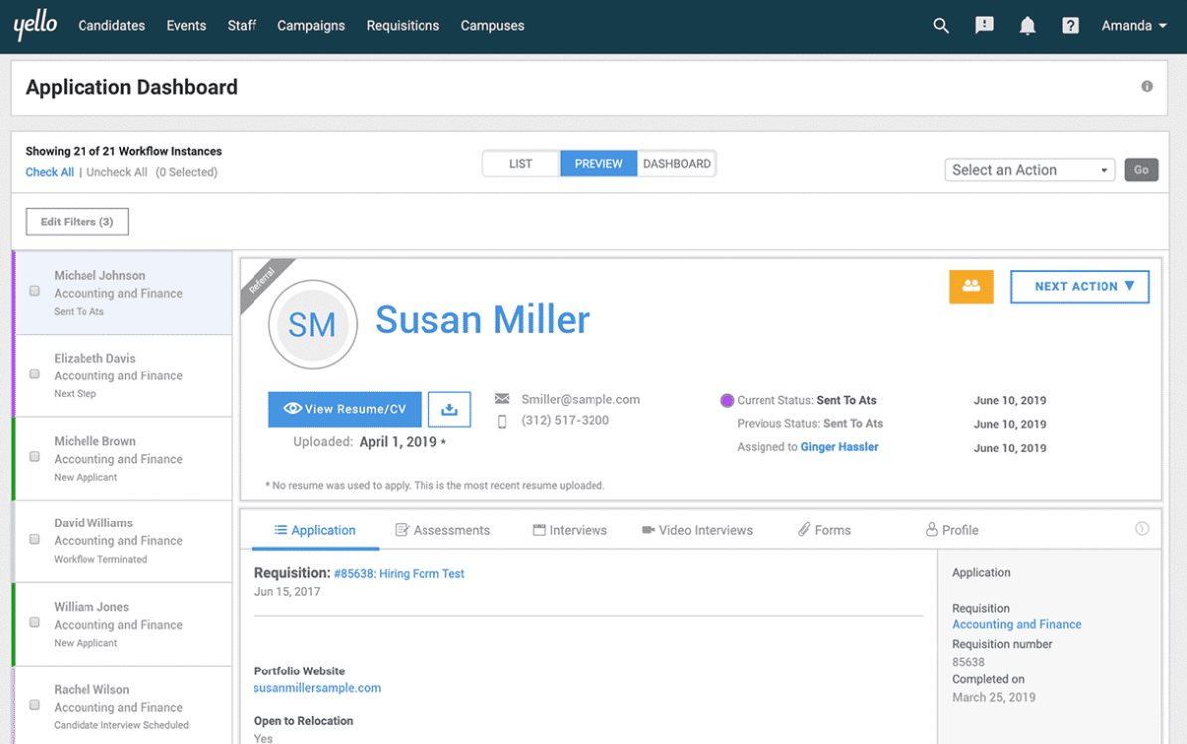
Task: Click the info icon beside Application Dashboard
Action: [1147, 87]
